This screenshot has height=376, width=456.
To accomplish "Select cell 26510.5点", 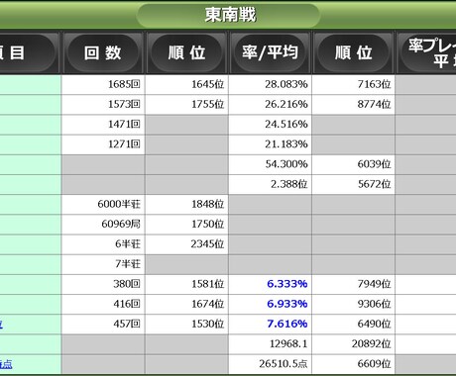I will tap(270, 364).
